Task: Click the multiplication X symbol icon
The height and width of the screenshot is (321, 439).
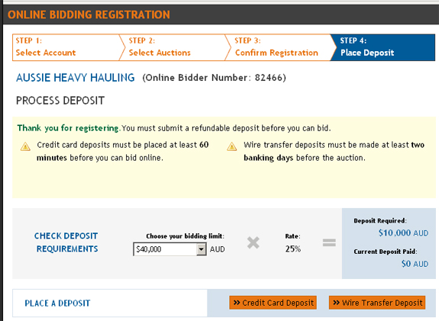Action: 253,242
